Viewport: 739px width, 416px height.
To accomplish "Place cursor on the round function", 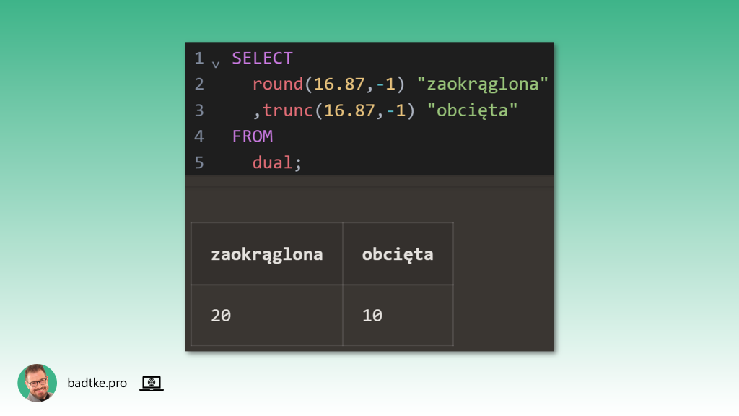I will coord(278,84).
